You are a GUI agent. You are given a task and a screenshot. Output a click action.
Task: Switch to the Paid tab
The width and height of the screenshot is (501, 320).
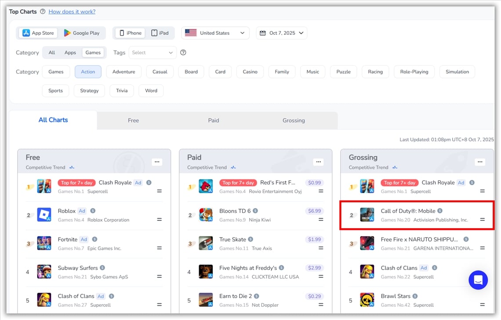pos(214,120)
